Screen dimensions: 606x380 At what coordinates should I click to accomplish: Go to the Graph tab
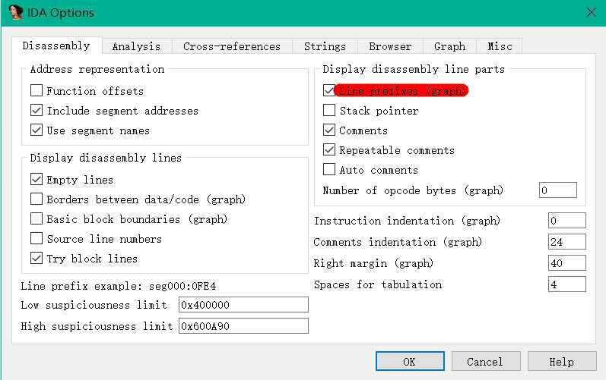click(x=449, y=46)
